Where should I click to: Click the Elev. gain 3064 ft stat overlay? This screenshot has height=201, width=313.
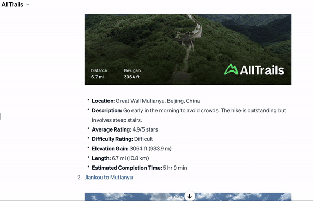click(132, 74)
